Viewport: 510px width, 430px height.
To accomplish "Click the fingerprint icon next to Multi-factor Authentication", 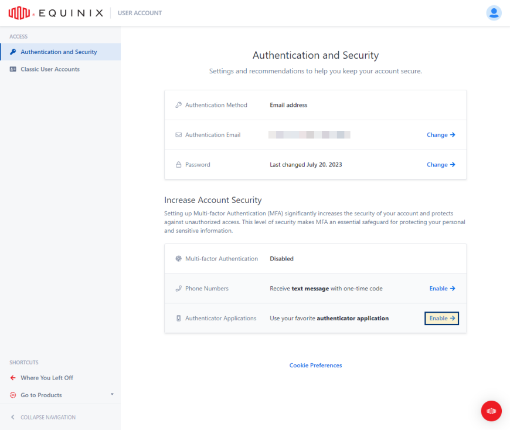I will [179, 259].
